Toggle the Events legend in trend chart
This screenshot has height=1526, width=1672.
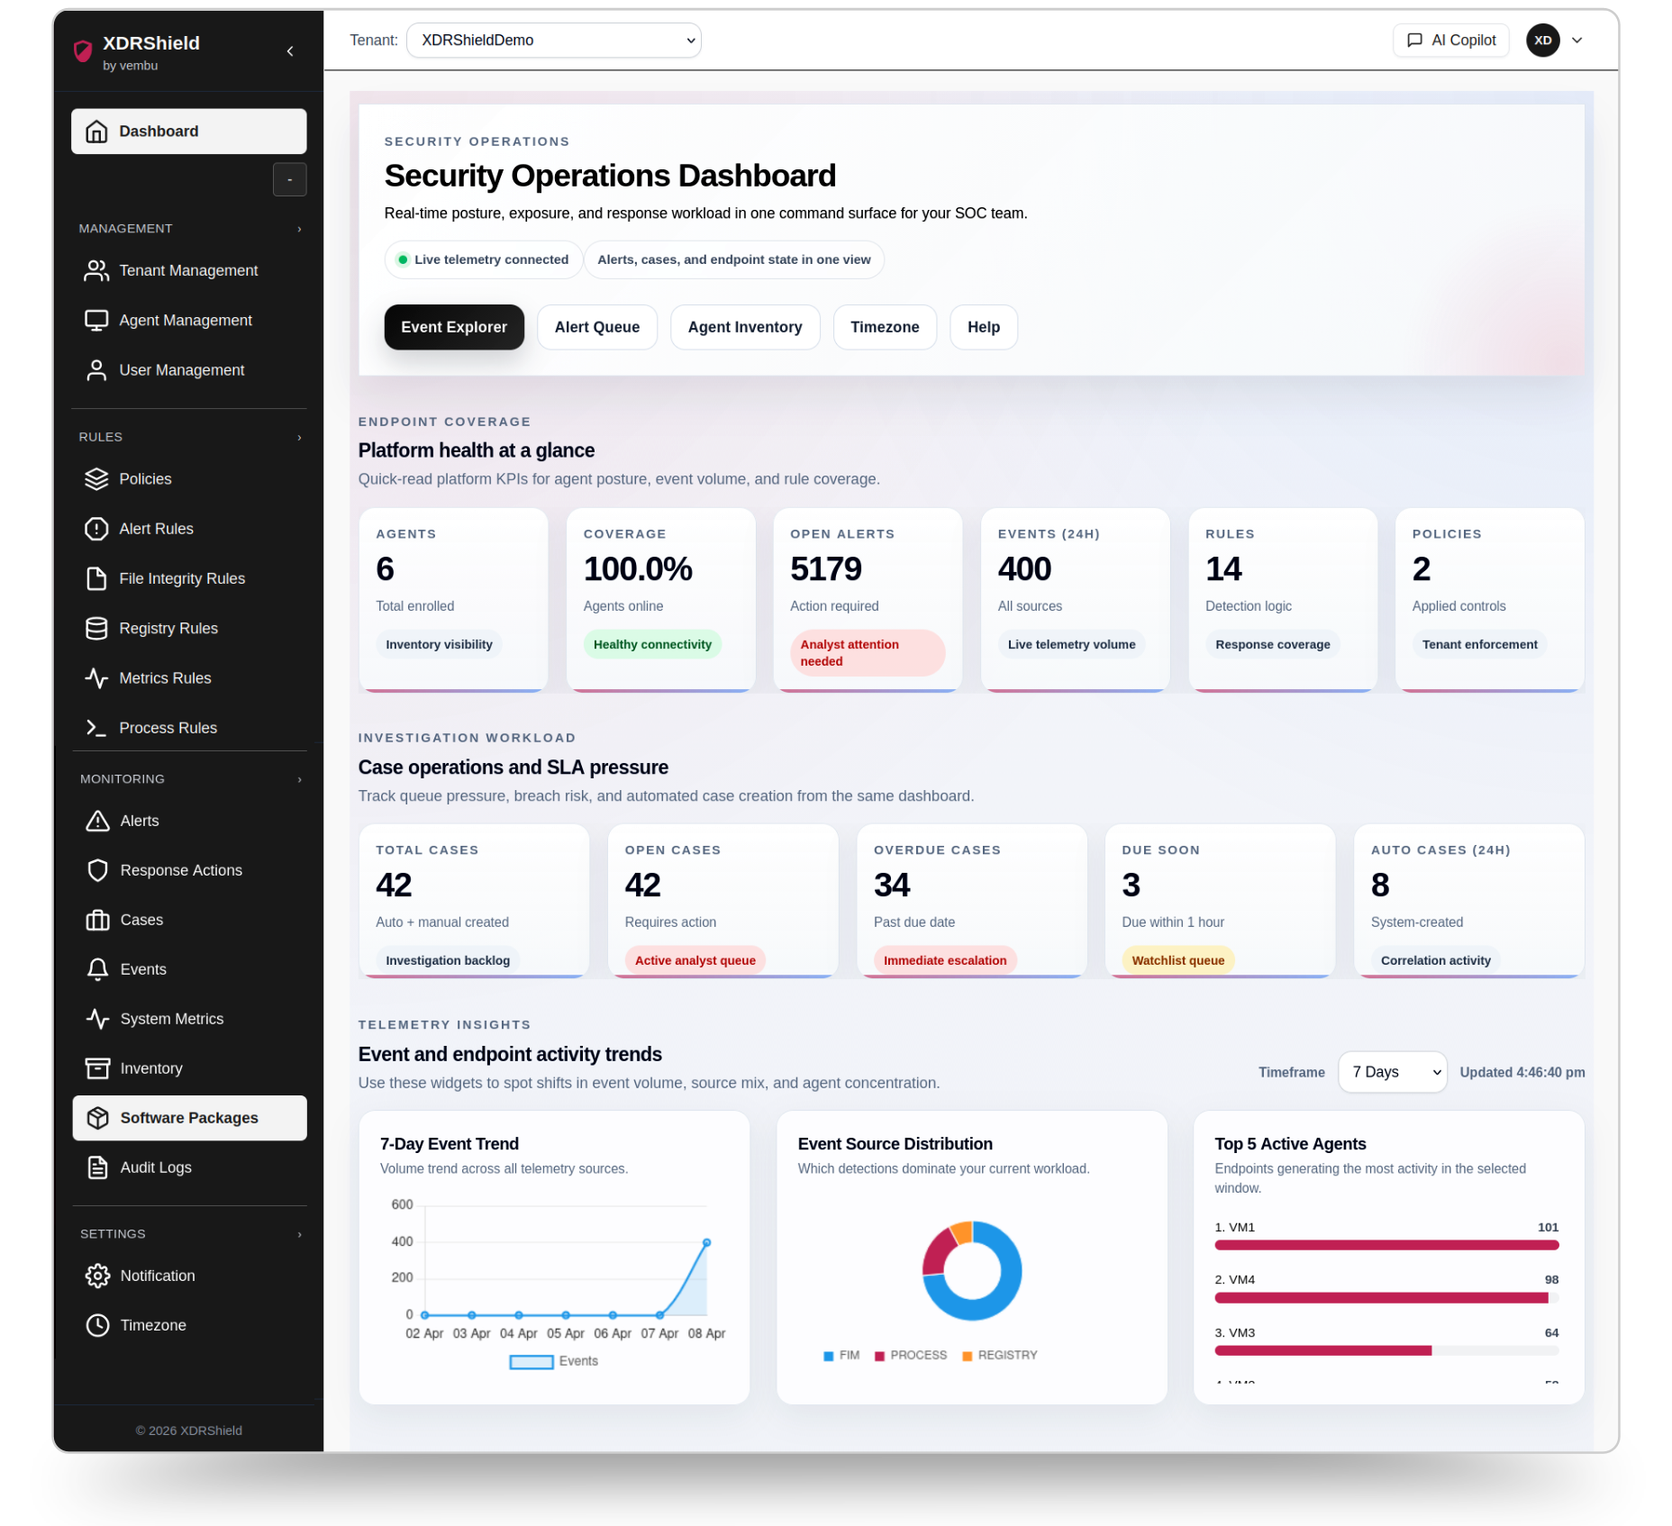click(553, 1361)
